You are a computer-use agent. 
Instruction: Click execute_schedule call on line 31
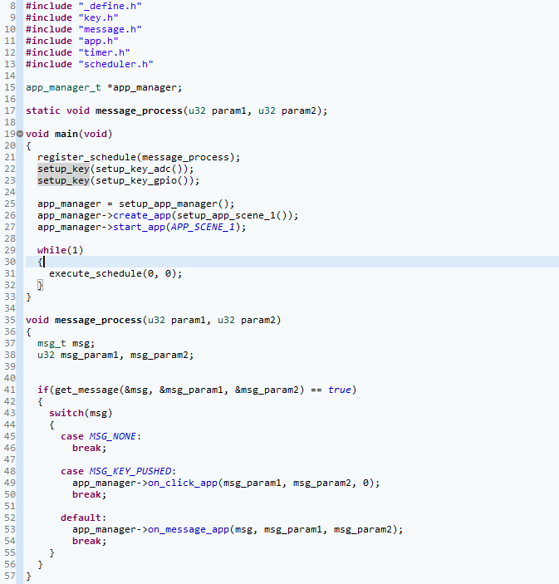[96, 273]
